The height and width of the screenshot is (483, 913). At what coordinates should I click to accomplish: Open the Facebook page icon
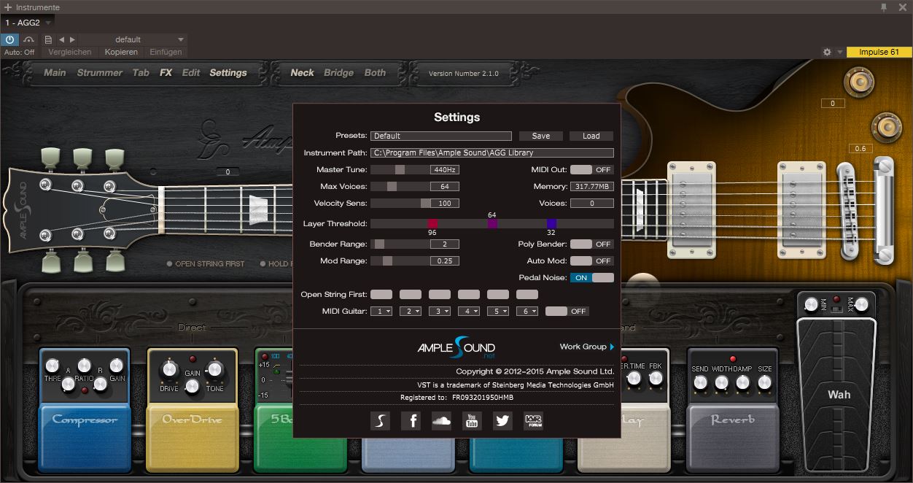[x=411, y=420]
